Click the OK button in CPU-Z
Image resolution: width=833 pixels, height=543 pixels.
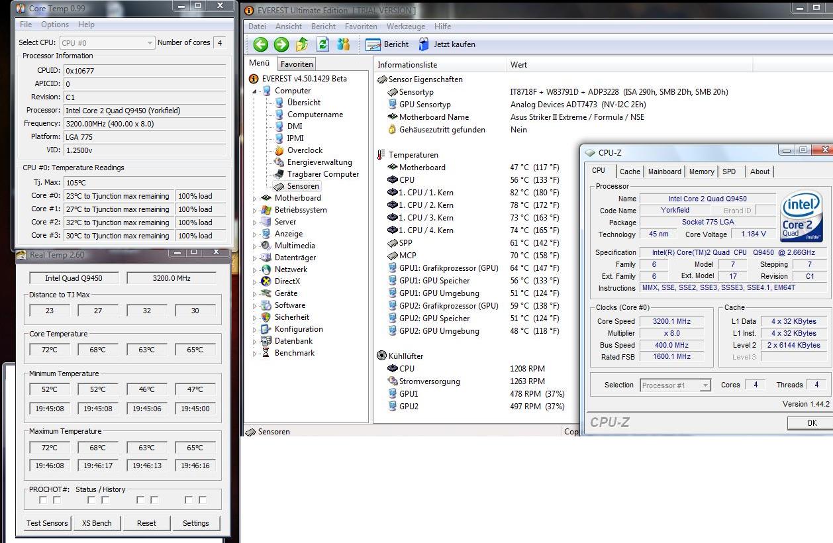812,423
